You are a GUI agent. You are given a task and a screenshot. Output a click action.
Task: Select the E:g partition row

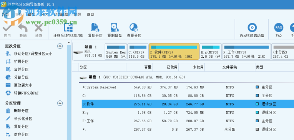pos(188,113)
